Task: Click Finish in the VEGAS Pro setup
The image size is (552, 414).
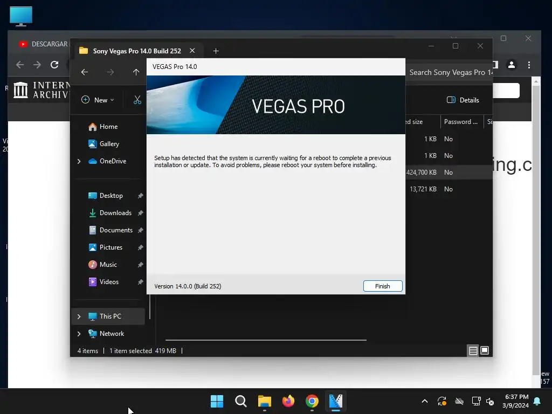Action: [383, 286]
